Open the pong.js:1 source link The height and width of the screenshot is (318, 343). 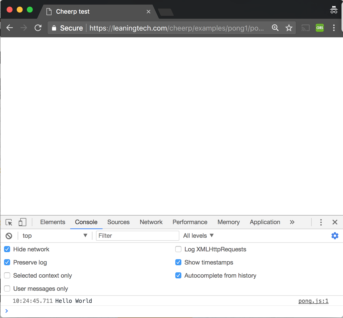pyautogui.click(x=313, y=301)
